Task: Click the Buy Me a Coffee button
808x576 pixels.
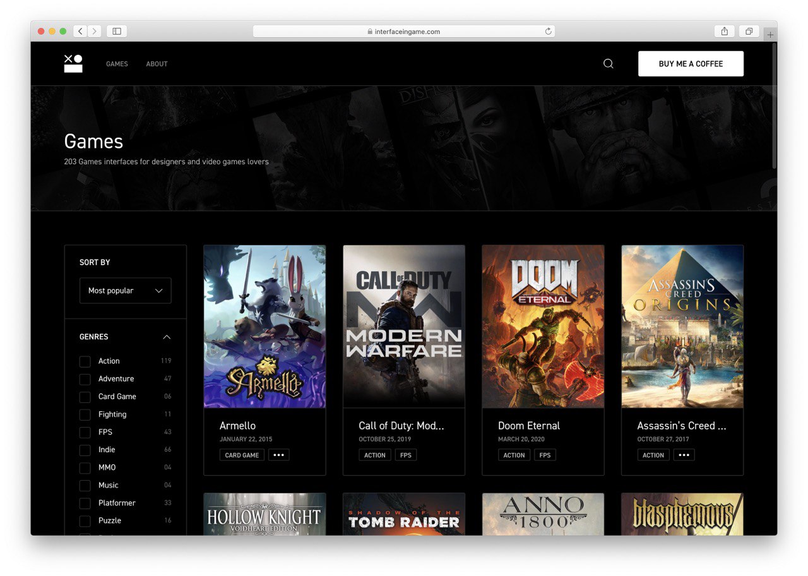Action: [x=691, y=64]
